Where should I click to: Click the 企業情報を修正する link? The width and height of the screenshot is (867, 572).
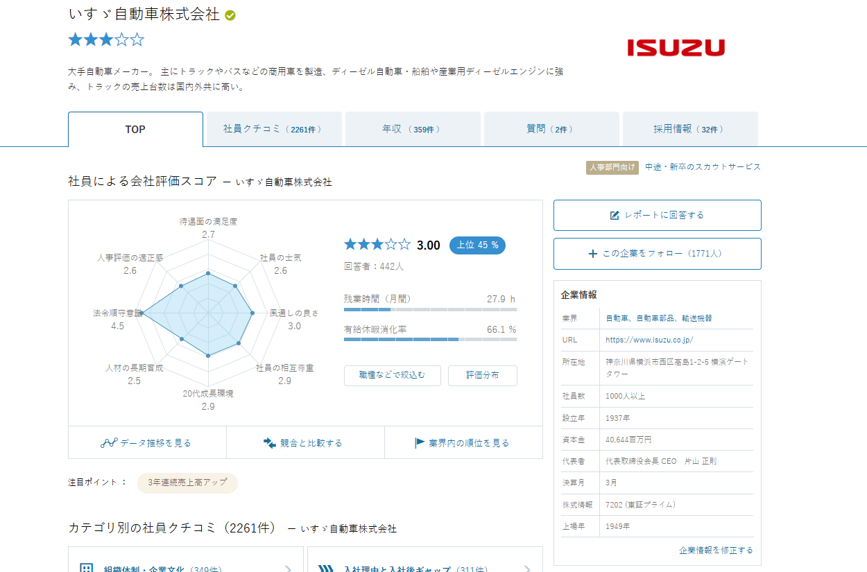716,551
